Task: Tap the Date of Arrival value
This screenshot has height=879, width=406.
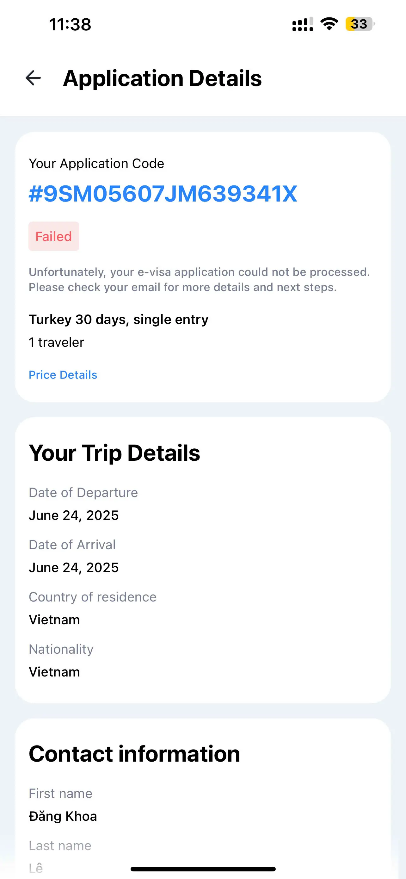Action: click(x=74, y=567)
